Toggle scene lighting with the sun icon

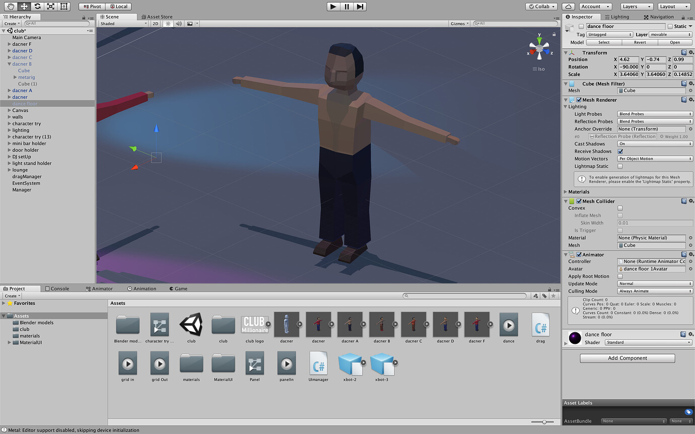(168, 23)
